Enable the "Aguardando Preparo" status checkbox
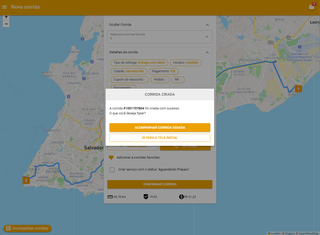320x235 pixels. point(112,170)
